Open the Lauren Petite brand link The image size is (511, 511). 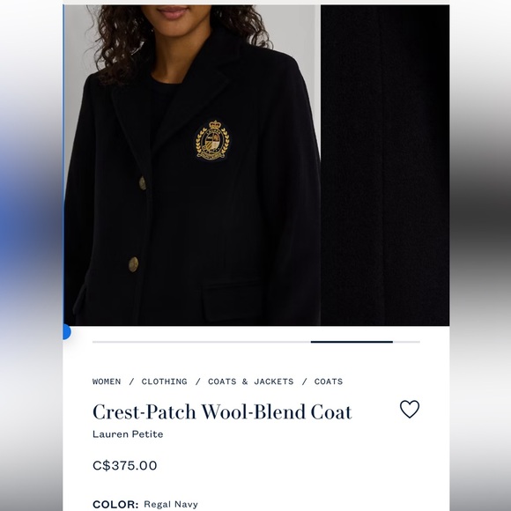(128, 434)
